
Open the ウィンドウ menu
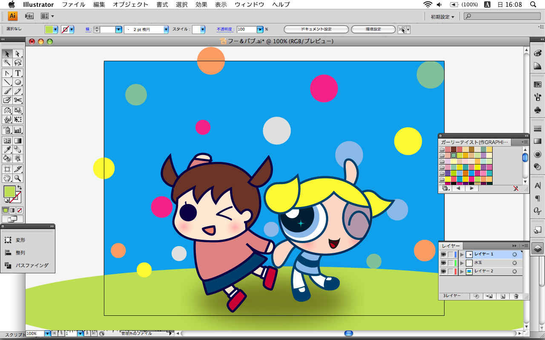point(250,5)
